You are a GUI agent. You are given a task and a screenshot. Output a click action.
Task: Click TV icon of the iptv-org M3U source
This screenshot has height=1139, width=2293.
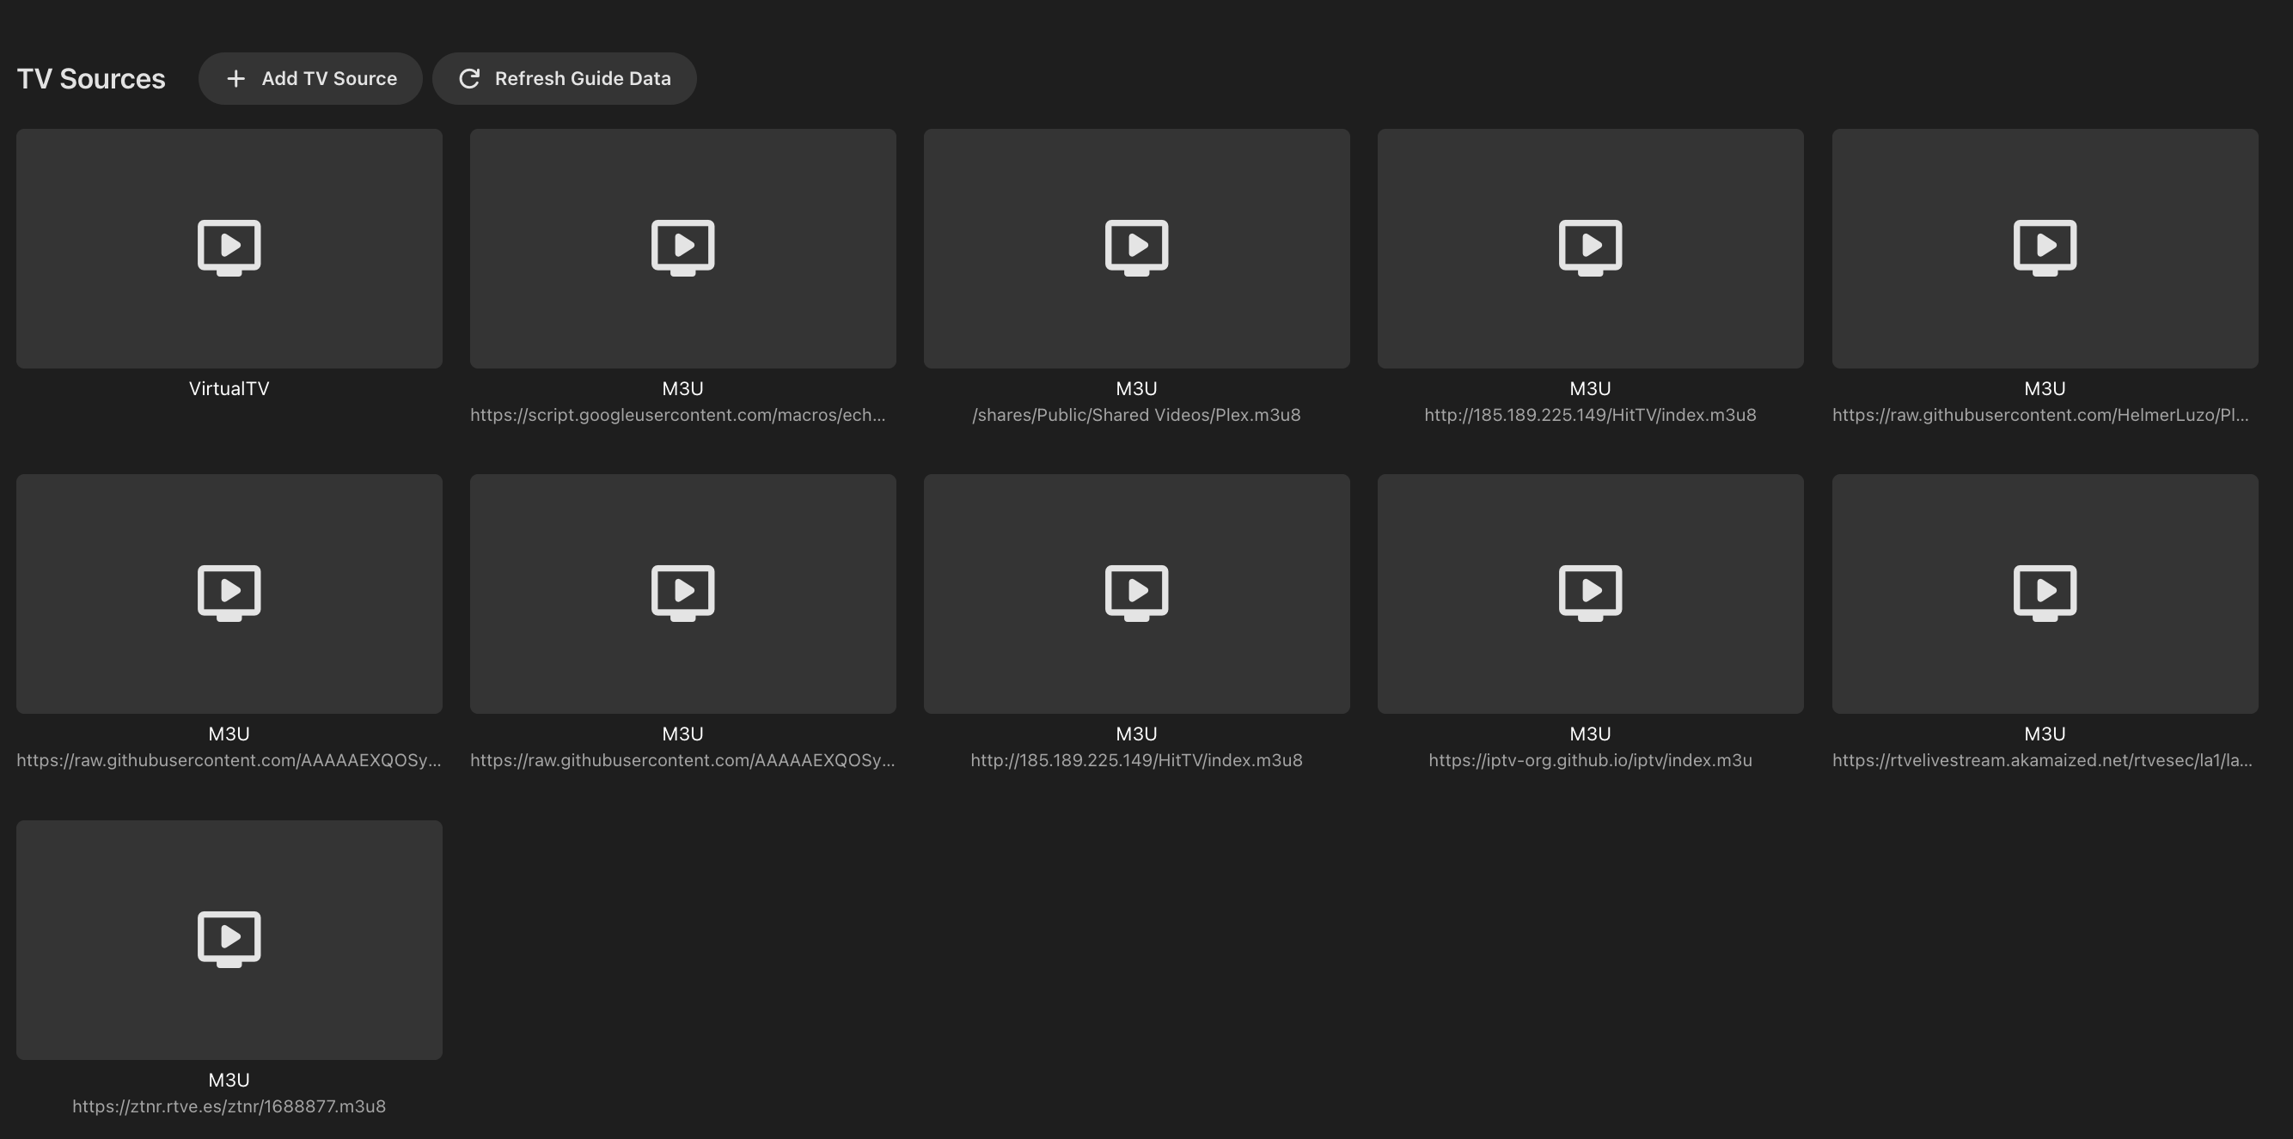pos(1590,592)
